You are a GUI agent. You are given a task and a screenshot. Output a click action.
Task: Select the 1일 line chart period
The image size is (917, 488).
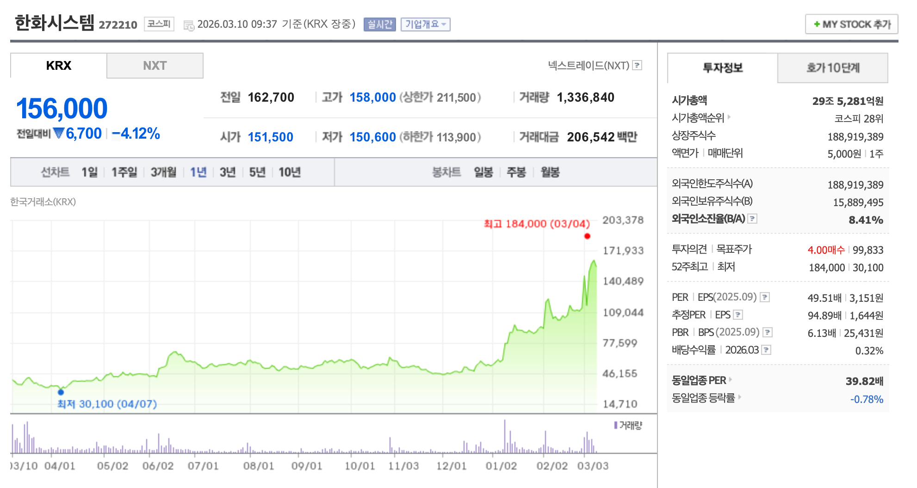point(90,172)
